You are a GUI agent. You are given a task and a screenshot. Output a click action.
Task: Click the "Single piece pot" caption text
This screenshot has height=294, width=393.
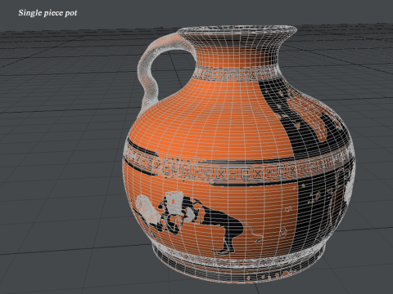[47, 13]
